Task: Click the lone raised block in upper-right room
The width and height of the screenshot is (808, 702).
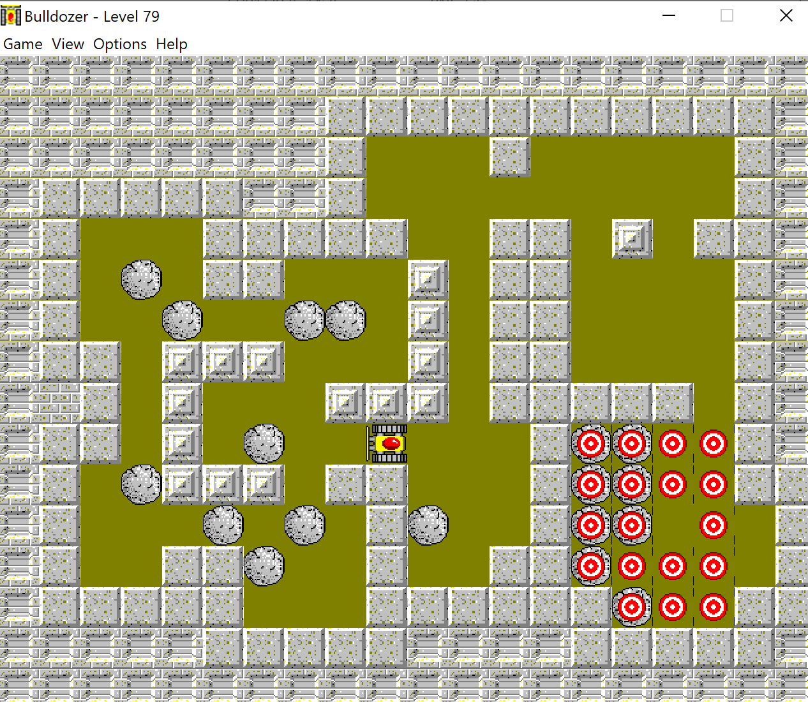Action: point(632,239)
